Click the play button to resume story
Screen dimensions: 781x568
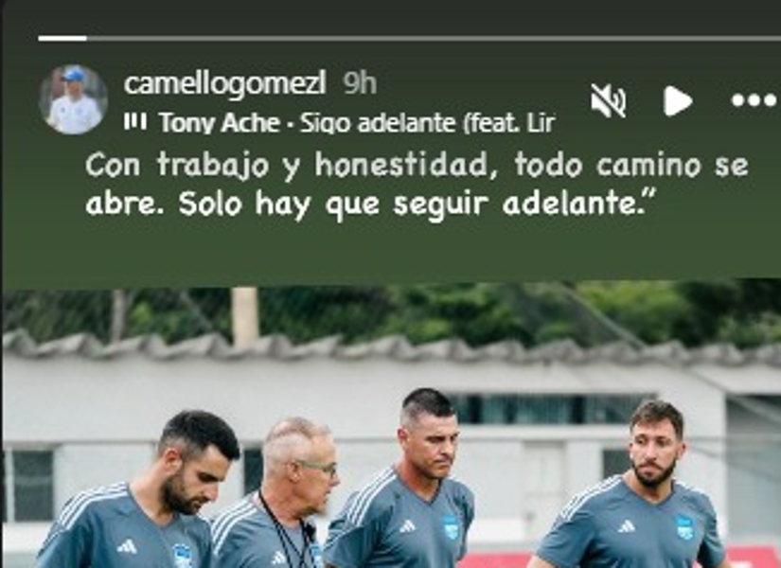pos(678,100)
